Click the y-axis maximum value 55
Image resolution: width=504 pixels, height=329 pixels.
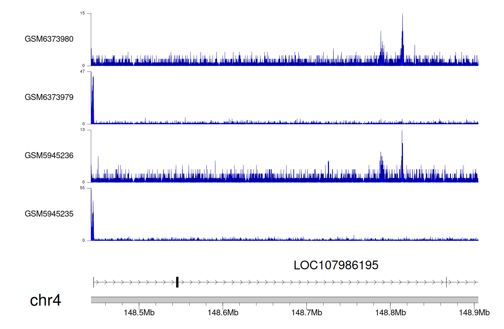tap(82, 188)
